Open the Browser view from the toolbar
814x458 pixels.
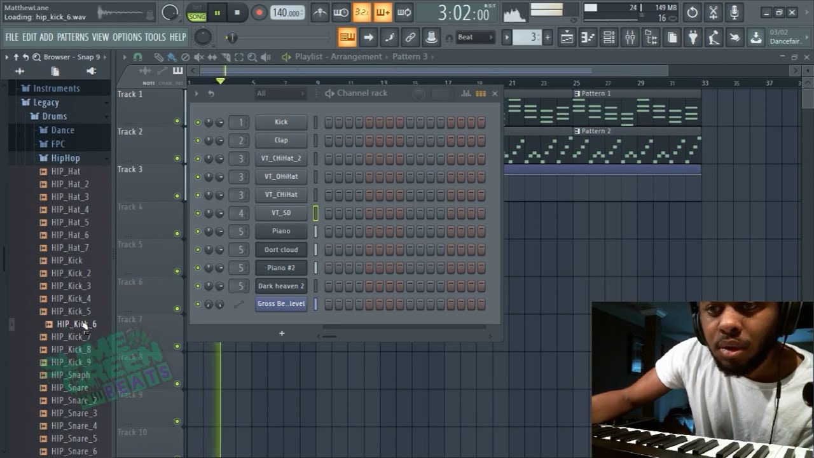click(651, 38)
